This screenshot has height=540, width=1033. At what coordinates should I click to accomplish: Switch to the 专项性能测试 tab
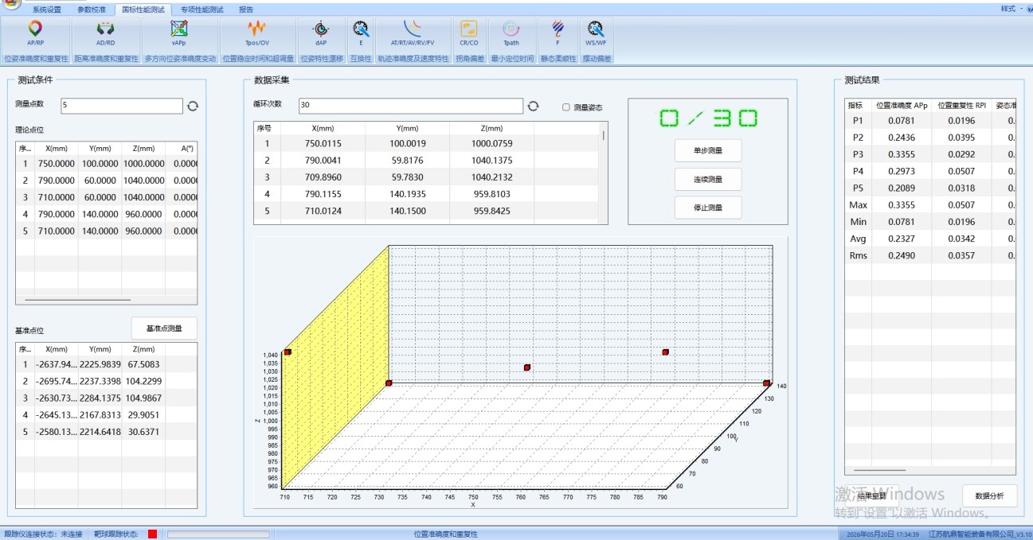tap(202, 10)
